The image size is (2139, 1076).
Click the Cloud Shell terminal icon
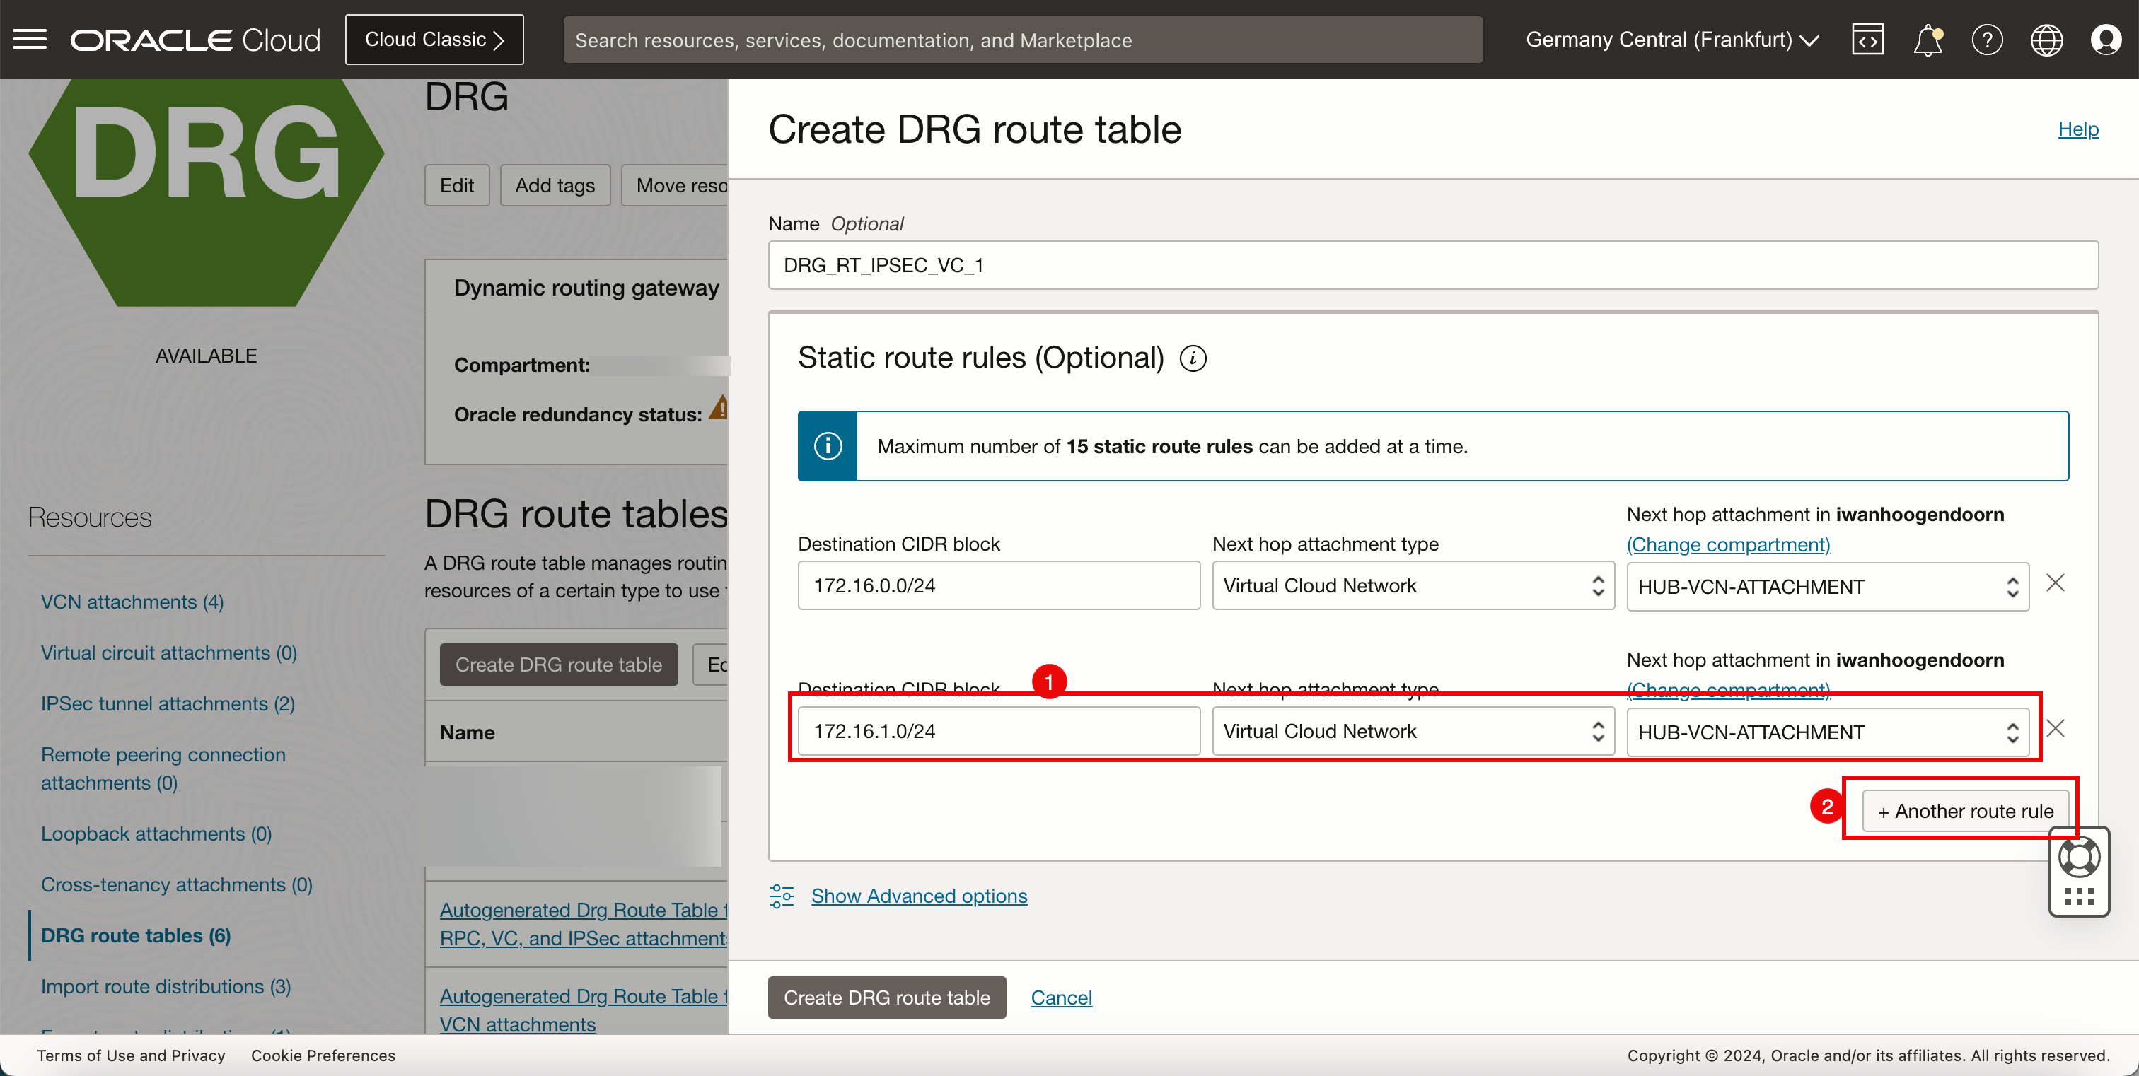point(1870,38)
